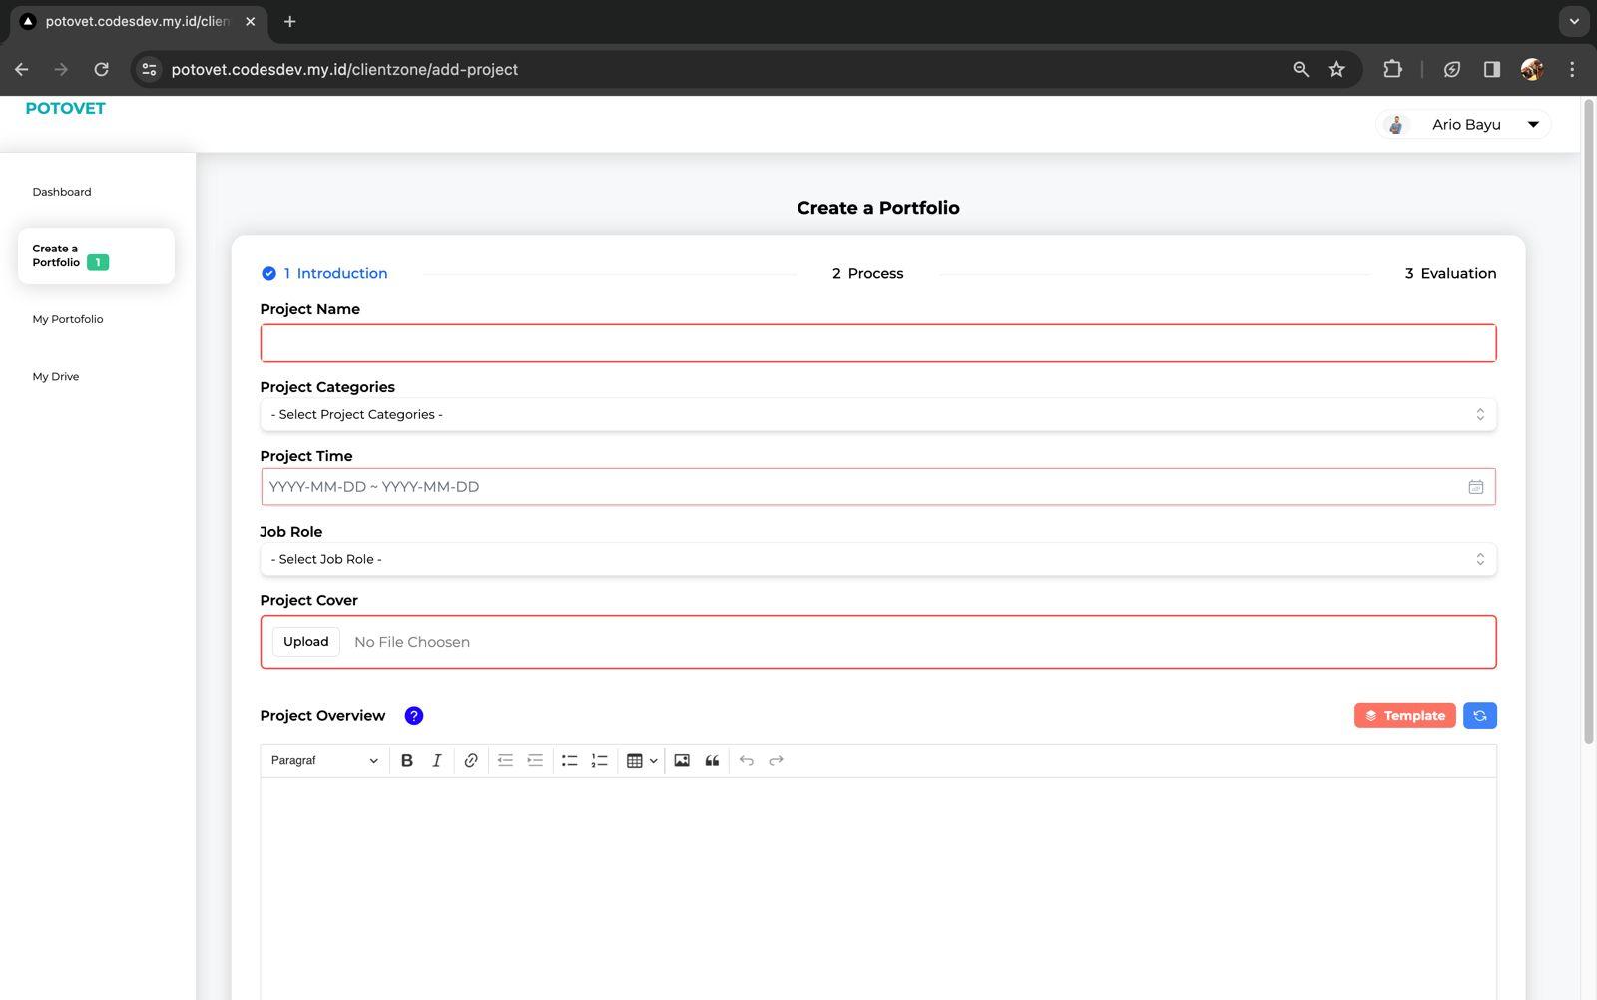Viewport: 1597px width, 1000px height.
Task: Insert a bulleted list
Action: click(569, 760)
